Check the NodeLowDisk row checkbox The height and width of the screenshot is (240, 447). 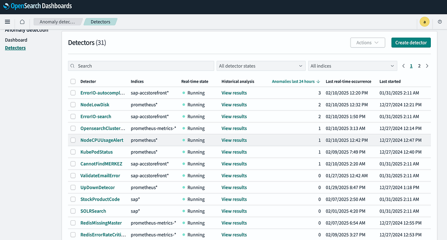point(73,105)
